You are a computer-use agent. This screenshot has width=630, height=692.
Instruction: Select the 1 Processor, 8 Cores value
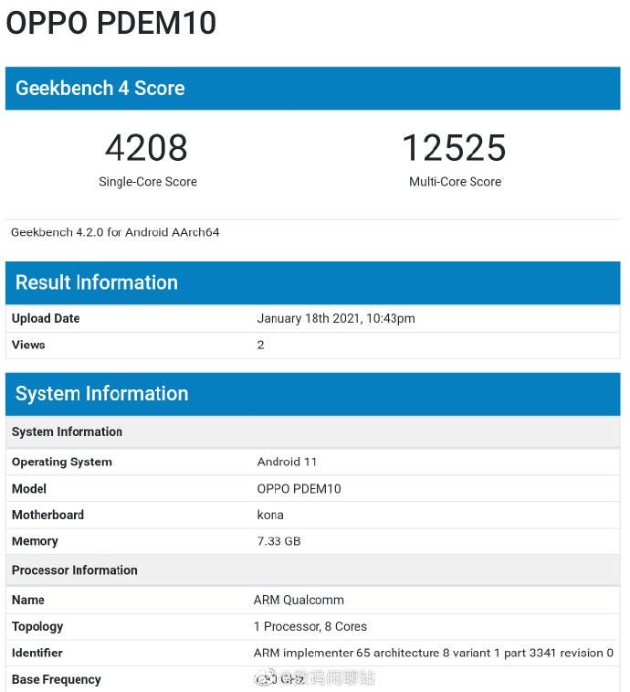(x=310, y=626)
